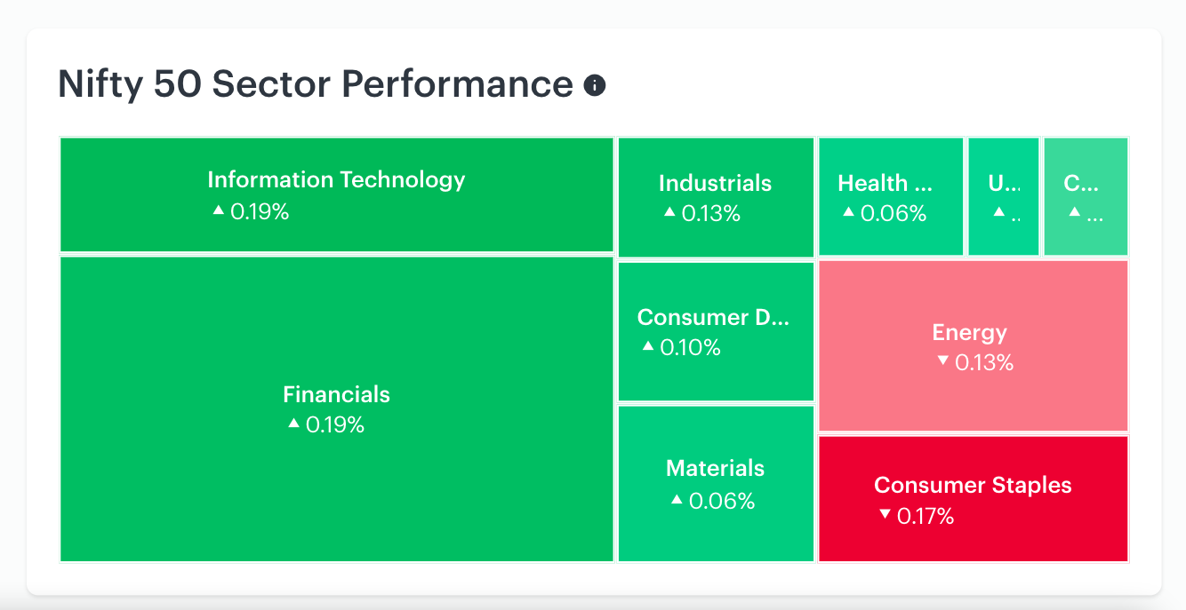Open the truncated 'U...' utilities tile

tap(1004, 197)
